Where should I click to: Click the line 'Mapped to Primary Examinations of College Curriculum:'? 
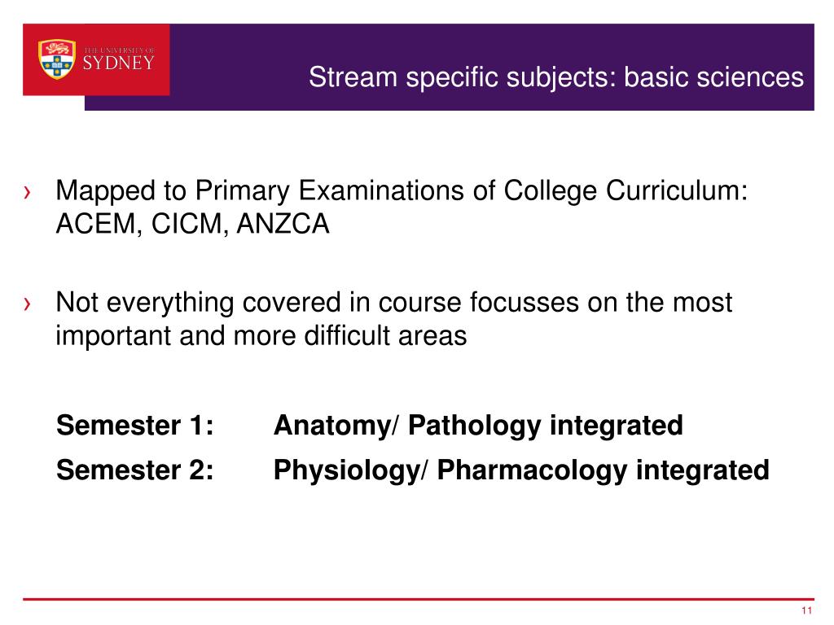tap(402, 192)
